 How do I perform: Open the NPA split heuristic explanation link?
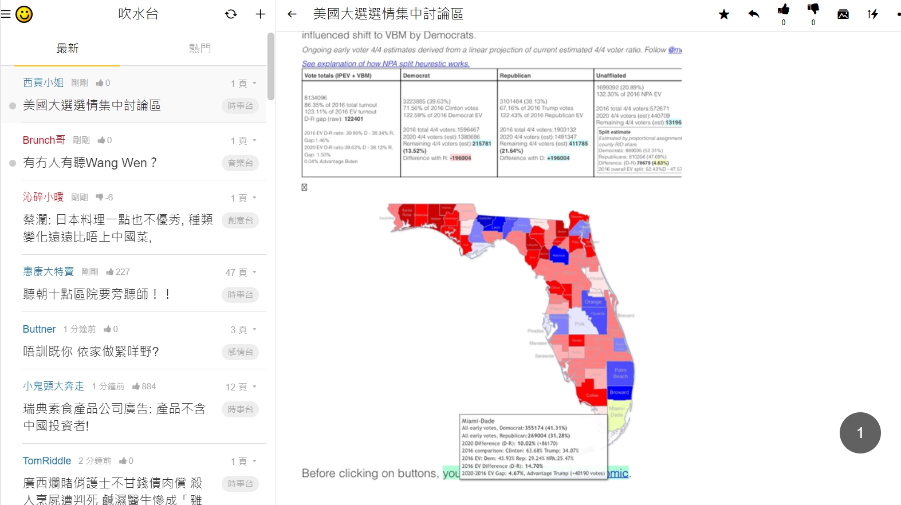pos(385,64)
